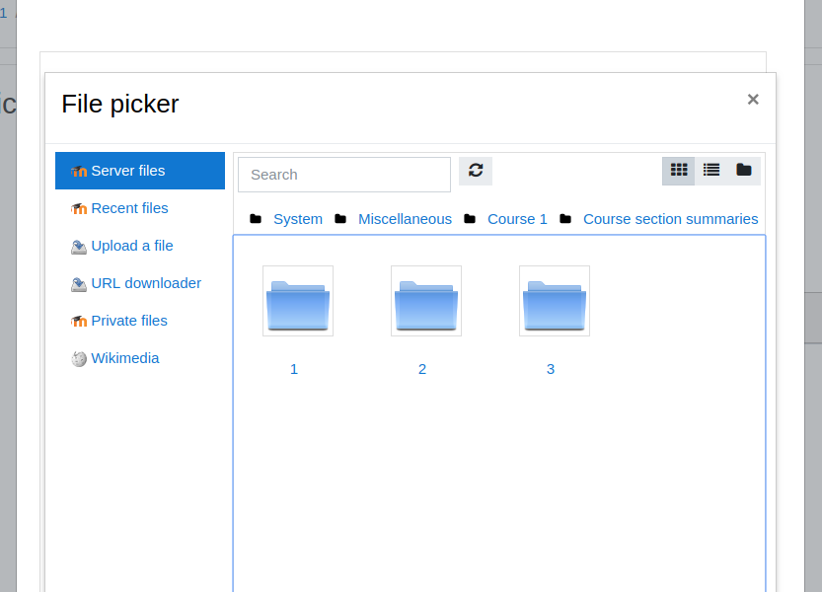This screenshot has width=822, height=592.
Task: Refresh the file list
Action: [476, 171]
